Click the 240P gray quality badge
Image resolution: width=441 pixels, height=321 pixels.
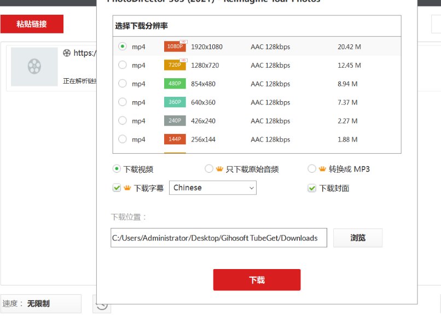[x=175, y=121]
